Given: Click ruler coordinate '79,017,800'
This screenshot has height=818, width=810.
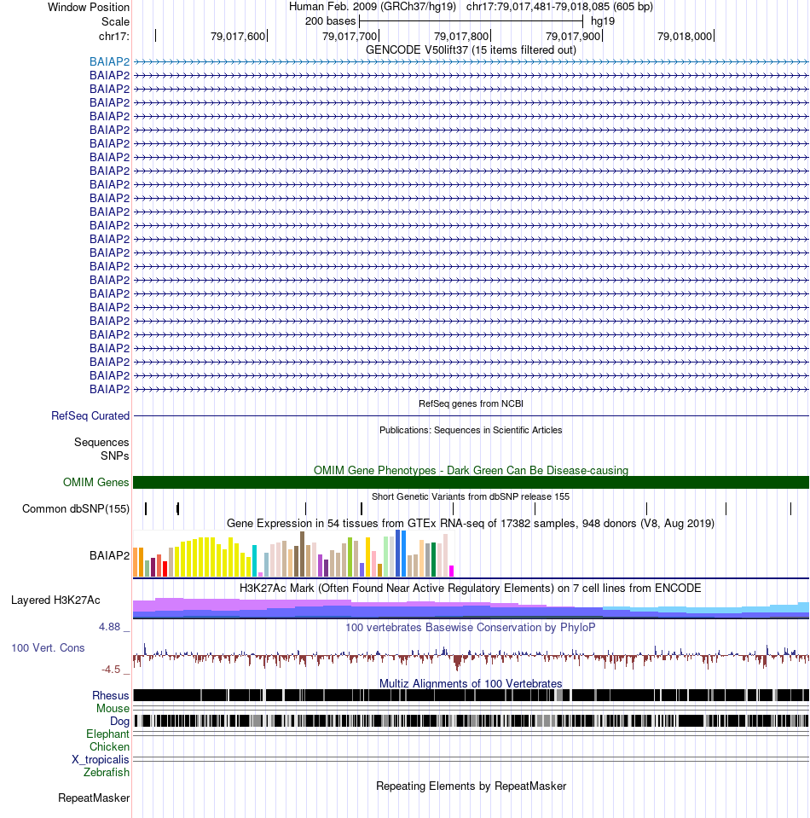Looking at the screenshot, I should [461, 37].
